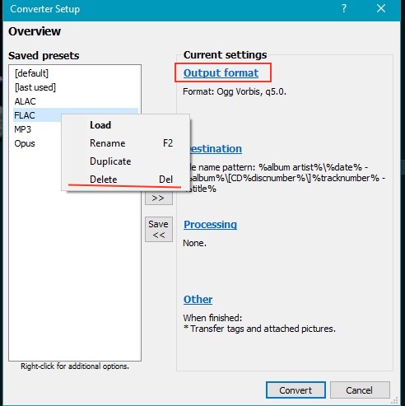The height and width of the screenshot is (406, 405).
Task: Click the load preset >> button
Action: (159, 198)
